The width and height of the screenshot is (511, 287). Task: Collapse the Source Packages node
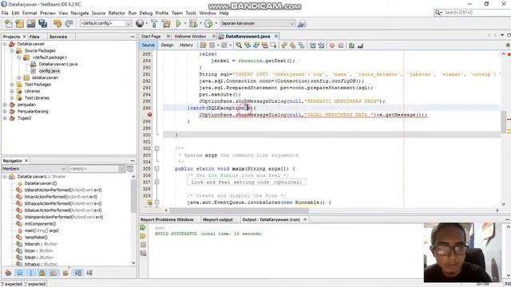point(12,51)
